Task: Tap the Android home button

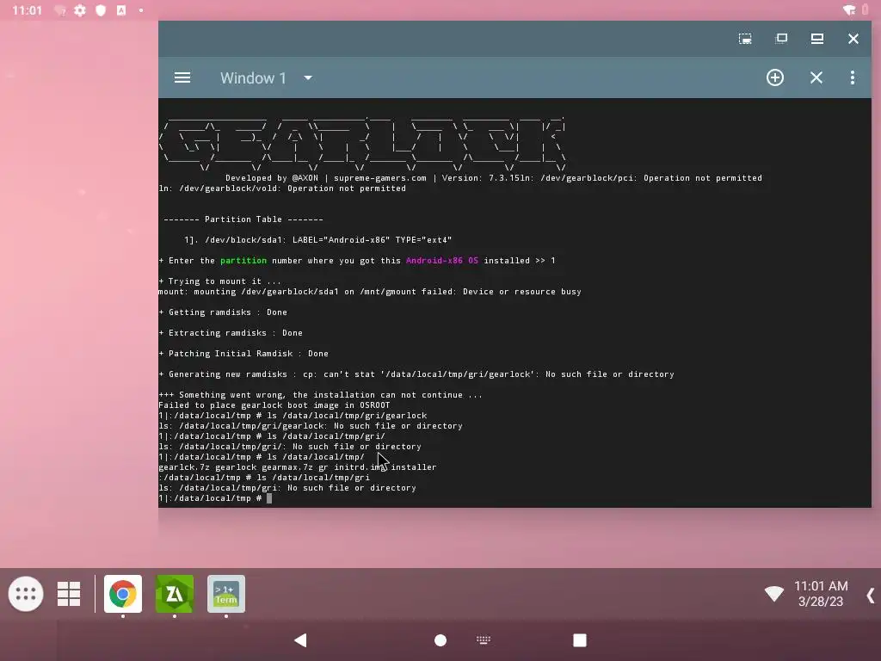Action: pos(440,640)
